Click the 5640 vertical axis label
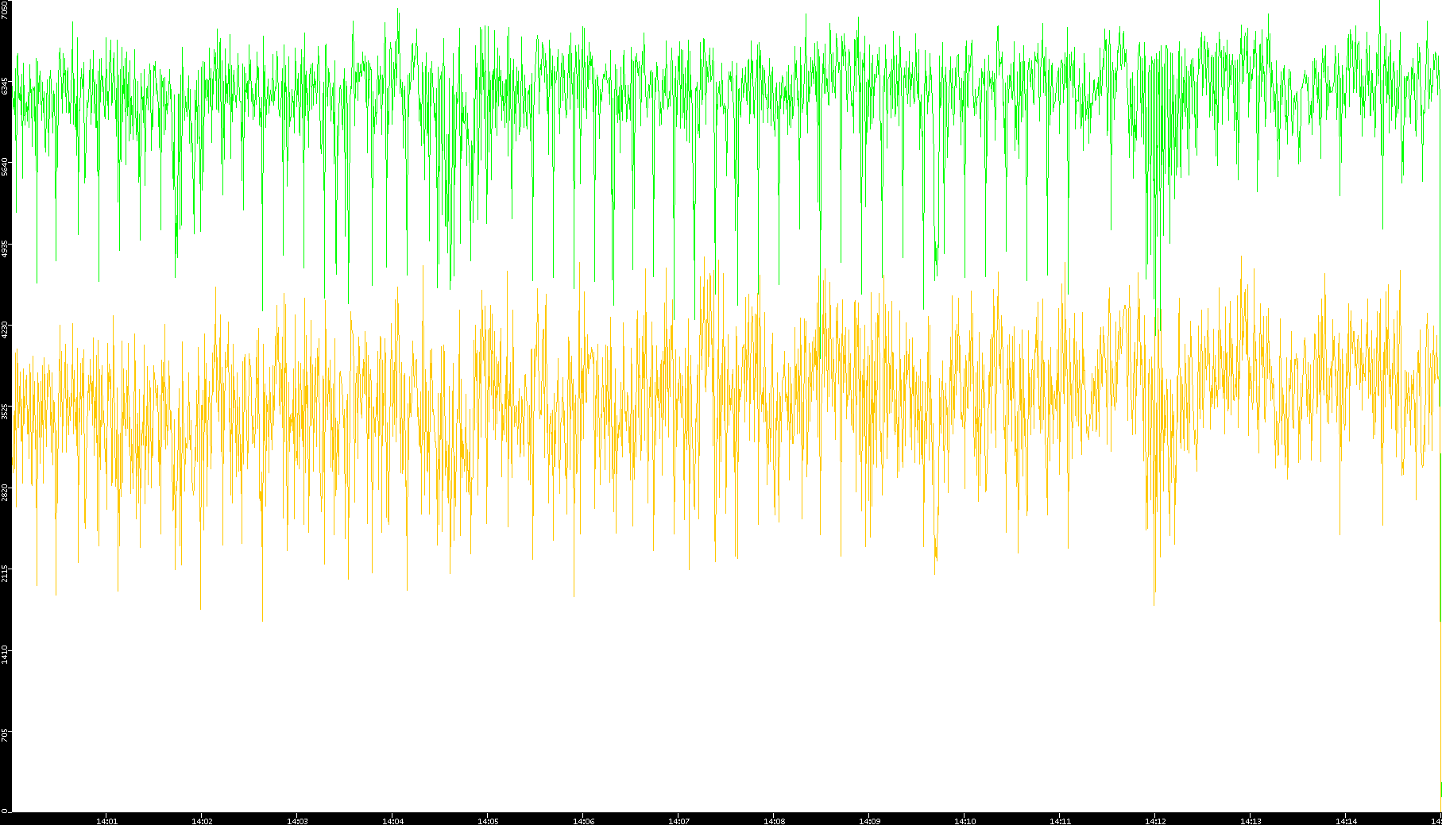Screen dimensions: 1442x825 point(5,167)
